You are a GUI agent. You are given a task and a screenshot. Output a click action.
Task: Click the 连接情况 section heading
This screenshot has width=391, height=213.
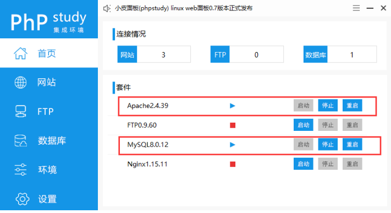pyautogui.click(x=131, y=34)
